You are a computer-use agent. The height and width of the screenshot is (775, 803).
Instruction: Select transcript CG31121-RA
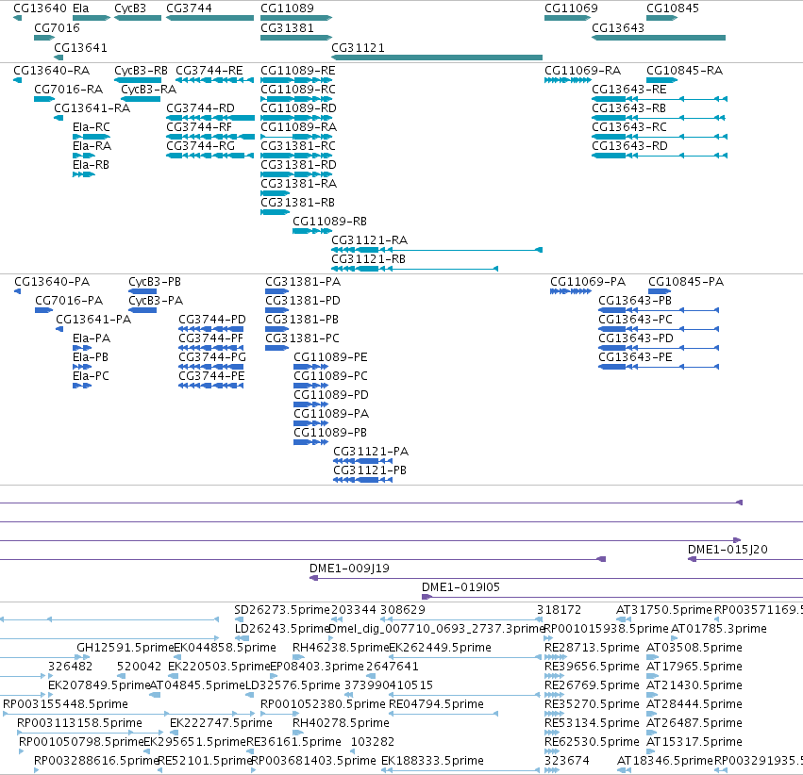point(437,250)
